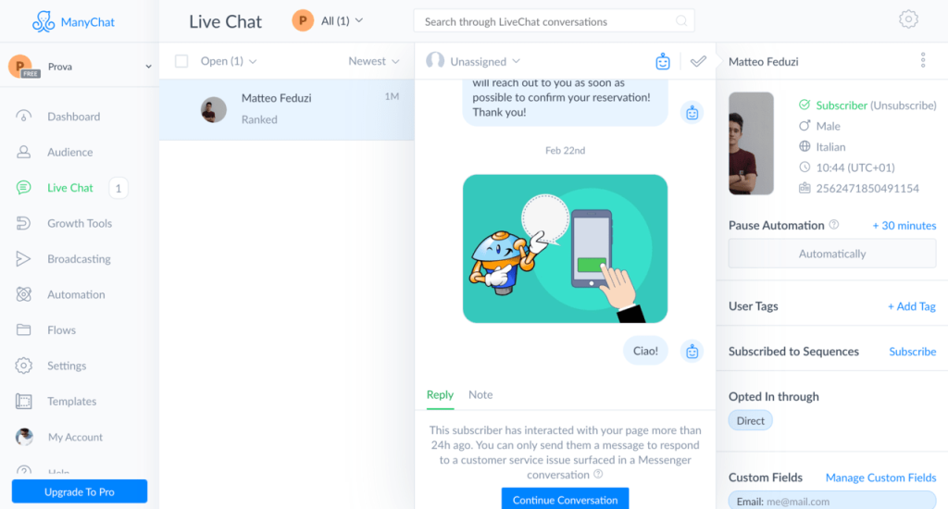Screen dimensions: 948x509
Task: Click the search magnifier icon
Action: [x=681, y=21]
